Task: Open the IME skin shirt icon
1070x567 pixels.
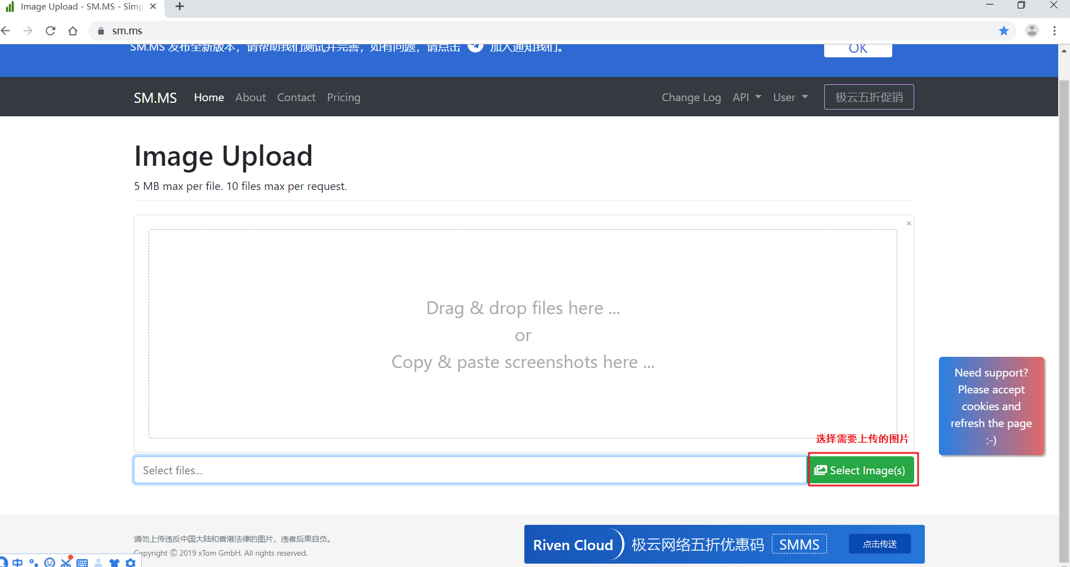Action: 114,563
